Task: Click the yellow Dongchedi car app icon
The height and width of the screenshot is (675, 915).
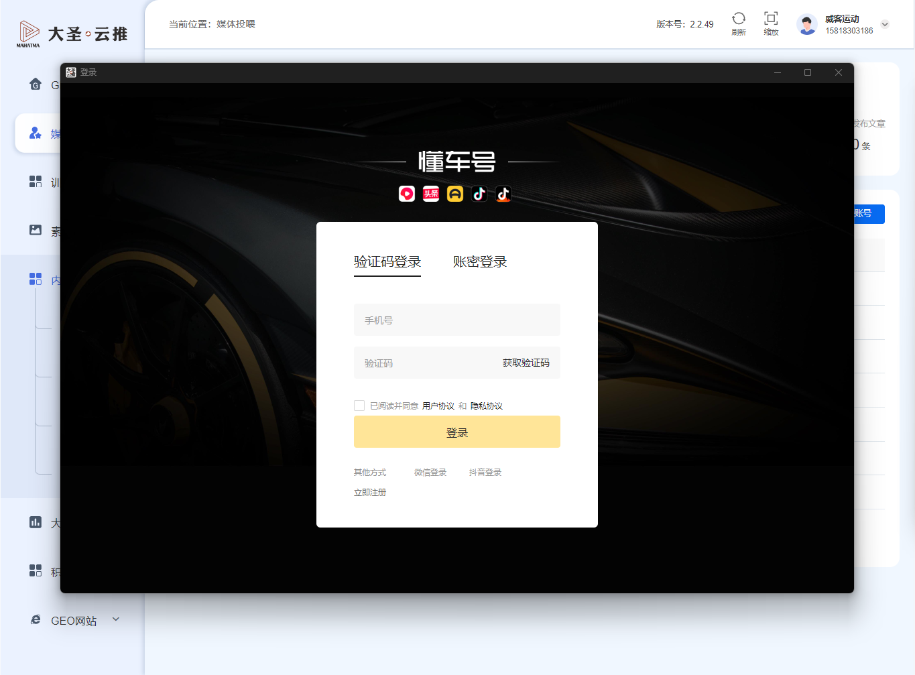Action: [x=455, y=194]
